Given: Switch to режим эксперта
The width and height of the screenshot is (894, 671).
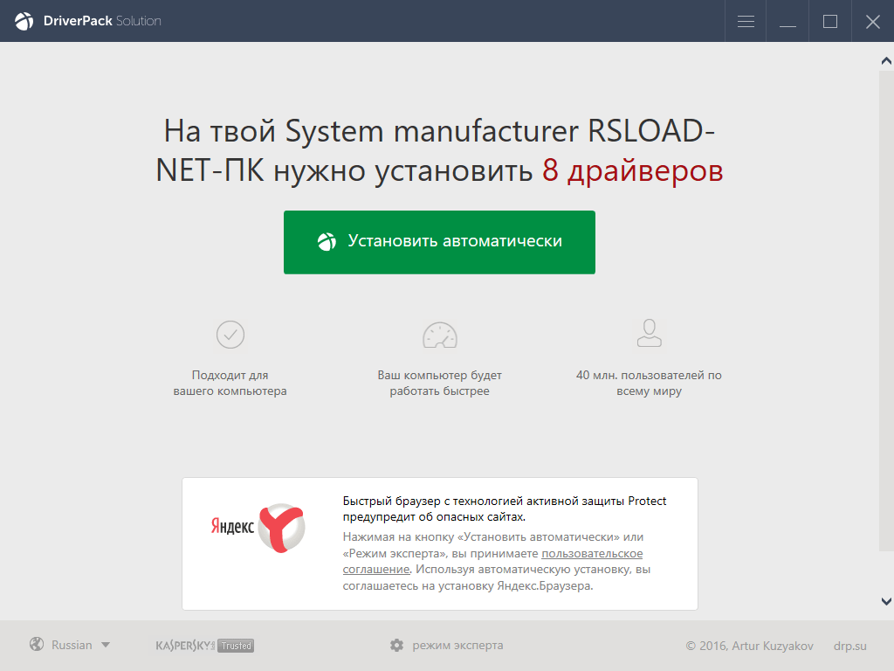Looking at the screenshot, I should tap(457, 646).
